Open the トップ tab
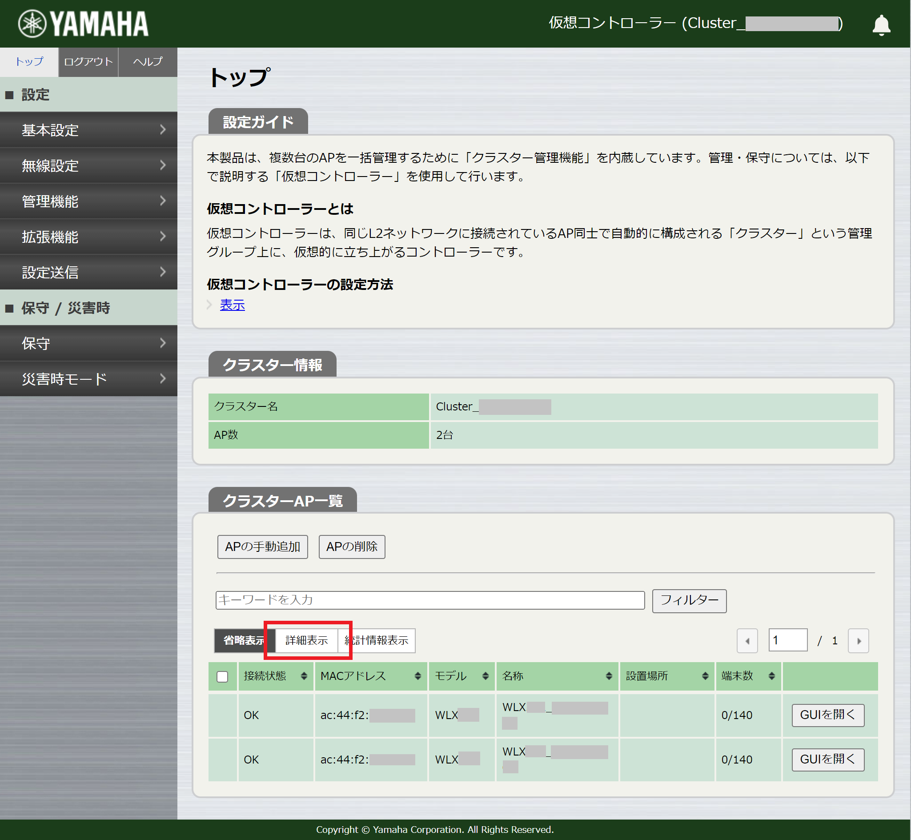This screenshot has width=911, height=840. point(29,61)
